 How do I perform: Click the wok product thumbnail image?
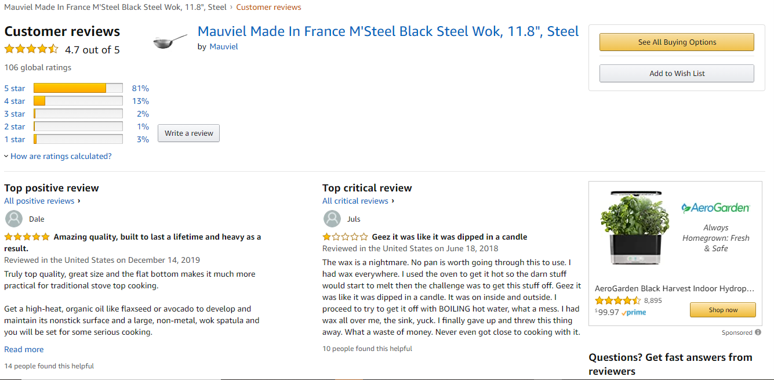click(x=170, y=41)
